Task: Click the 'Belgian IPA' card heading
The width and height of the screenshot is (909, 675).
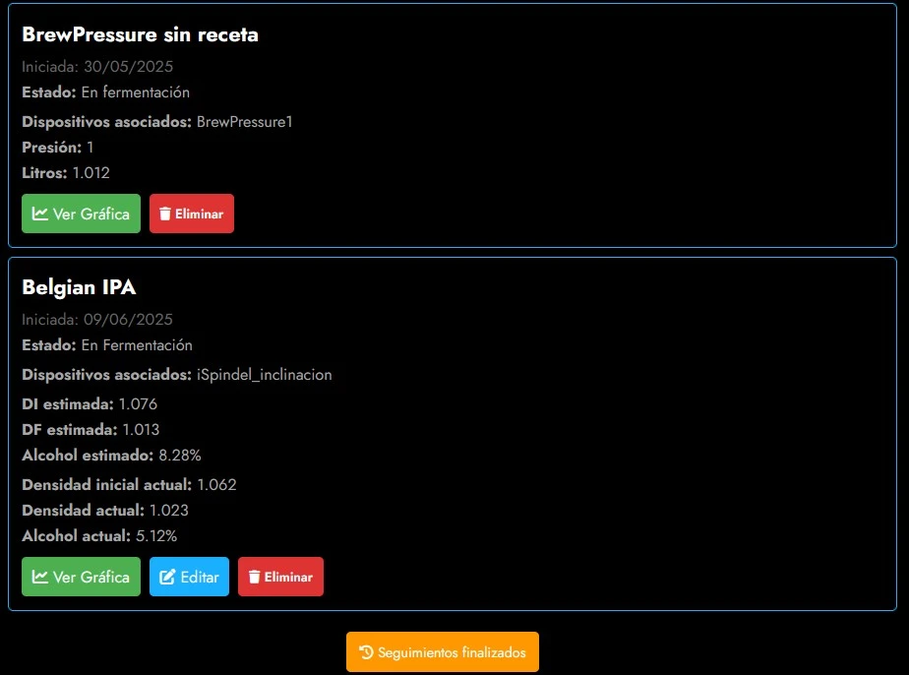Action: click(79, 287)
